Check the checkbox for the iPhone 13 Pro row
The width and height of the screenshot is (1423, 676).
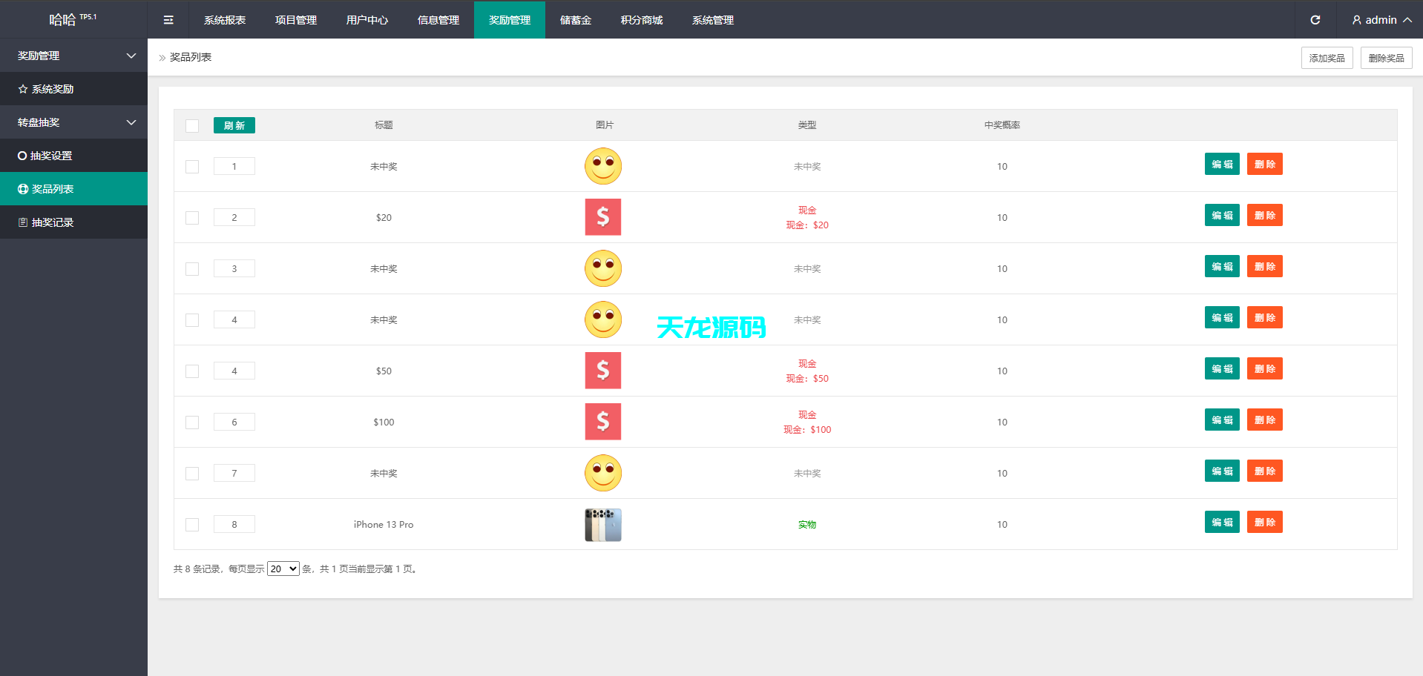coord(192,524)
